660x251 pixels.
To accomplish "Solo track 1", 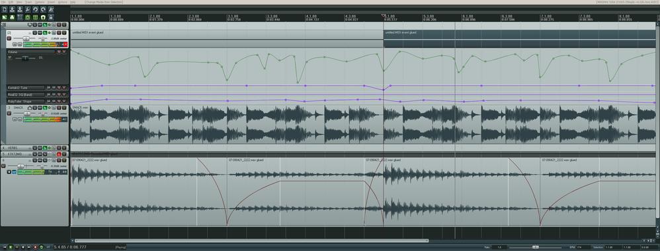I will (x=64, y=33).
